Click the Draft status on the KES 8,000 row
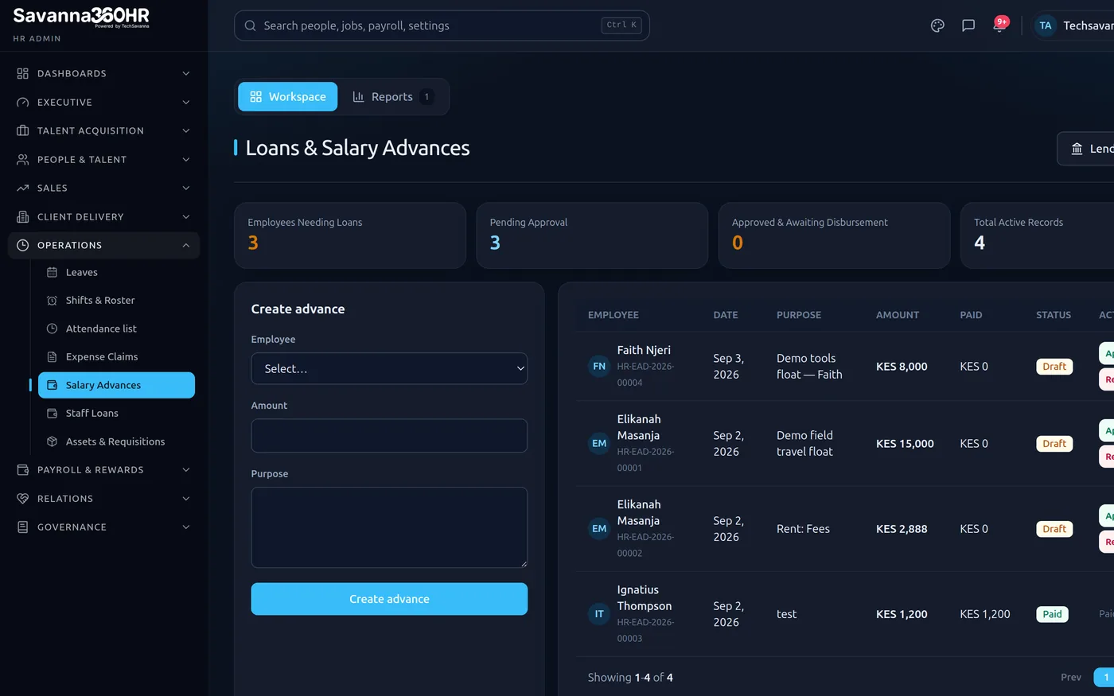This screenshot has width=1114, height=696. click(1054, 367)
